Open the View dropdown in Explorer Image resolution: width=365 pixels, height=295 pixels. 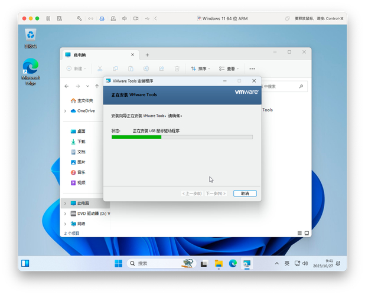(x=229, y=68)
